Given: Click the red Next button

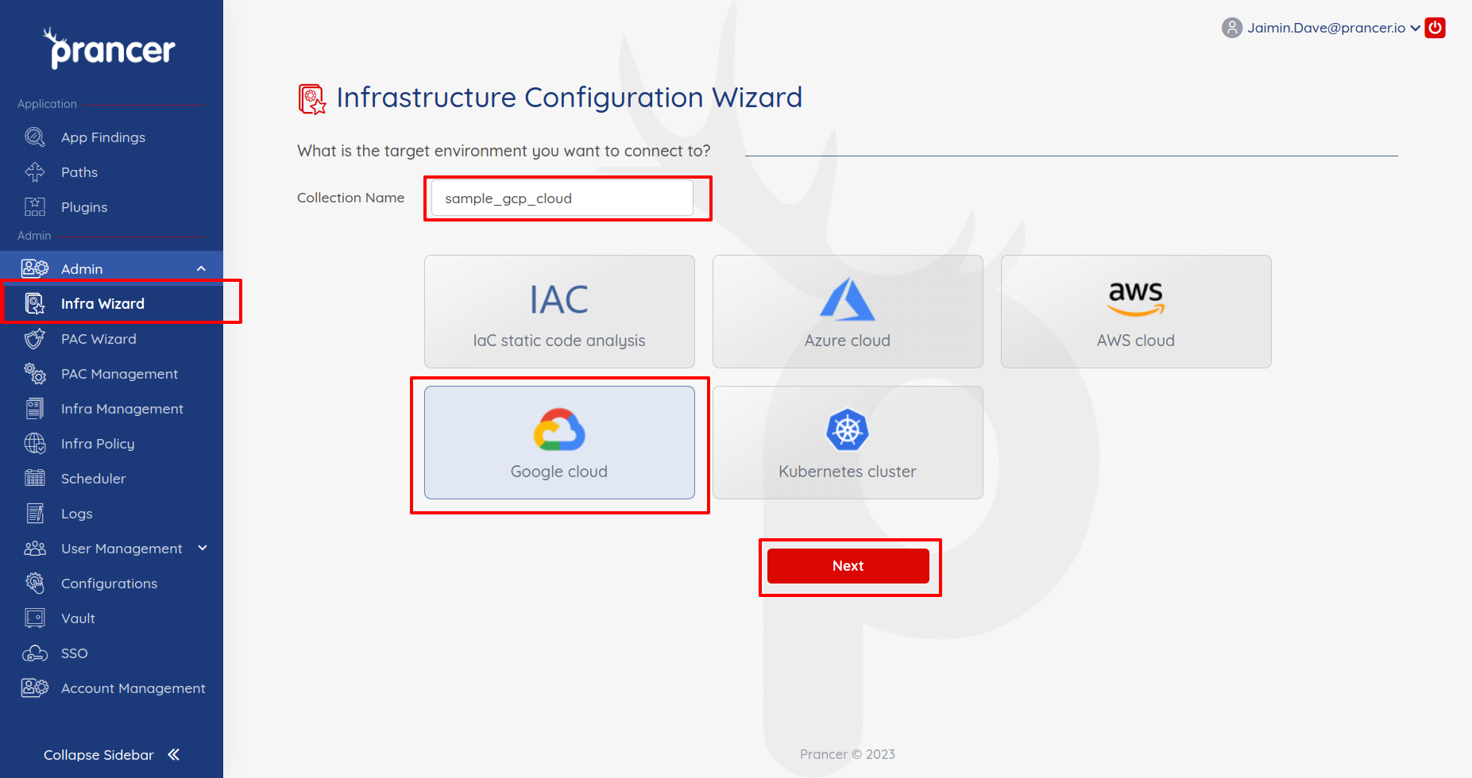Looking at the screenshot, I should (x=848, y=566).
